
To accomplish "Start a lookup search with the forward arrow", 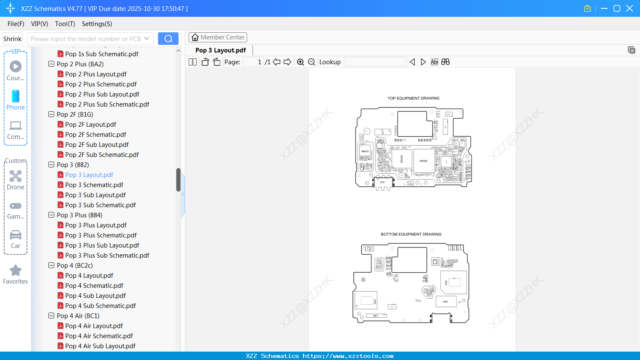I will tap(423, 62).
